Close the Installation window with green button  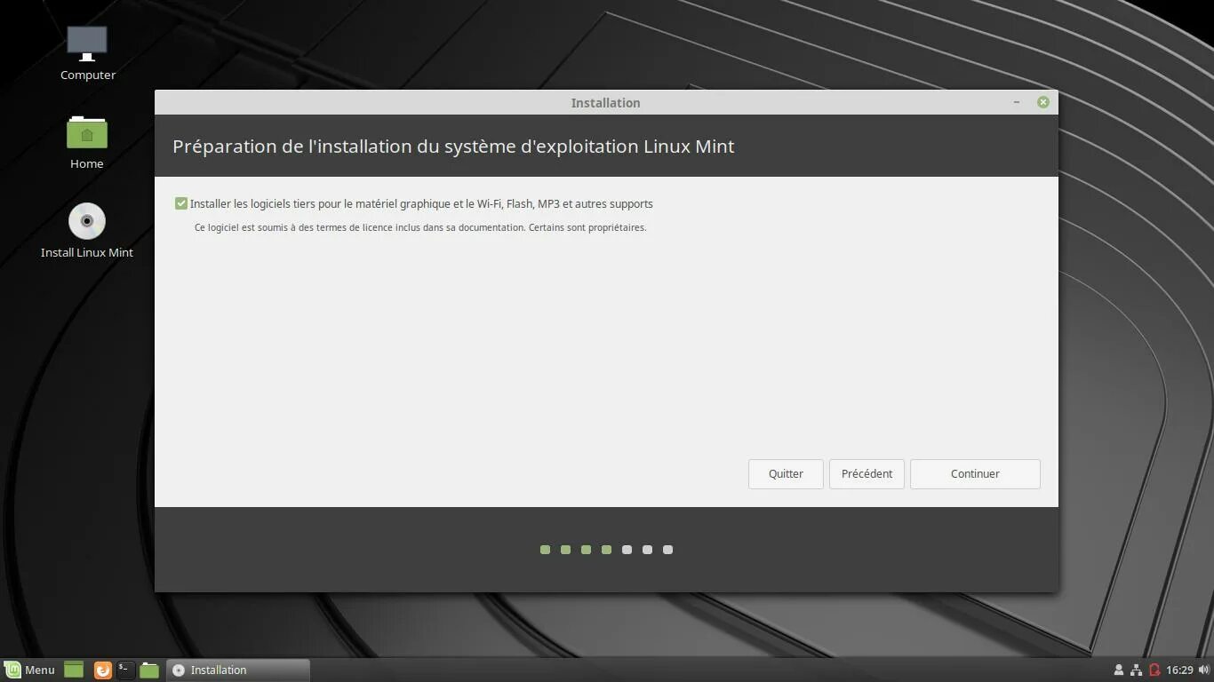point(1043,102)
